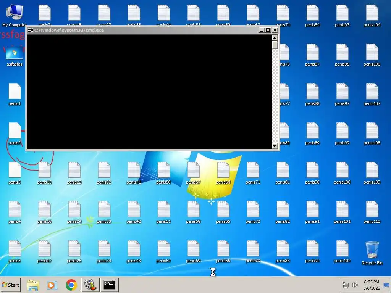Viewport: 391px width, 293px height.
Task: Click the show desktop icon beside the clock
Action: (386, 285)
